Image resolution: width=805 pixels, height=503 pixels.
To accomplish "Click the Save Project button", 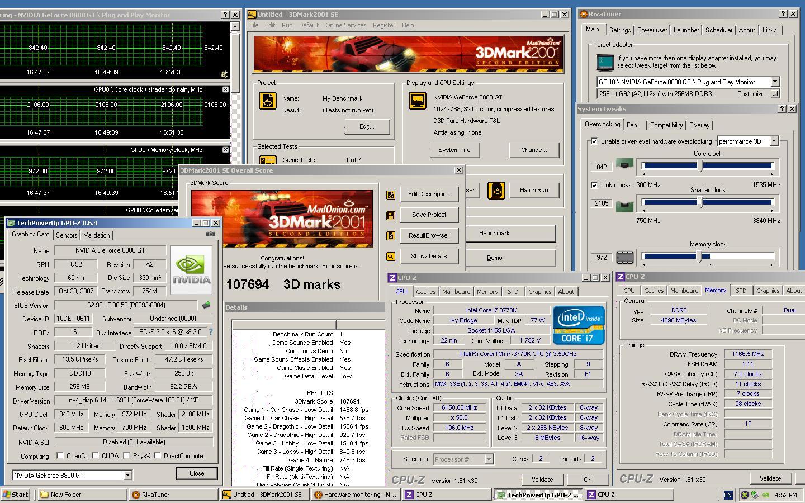I will [x=429, y=215].
